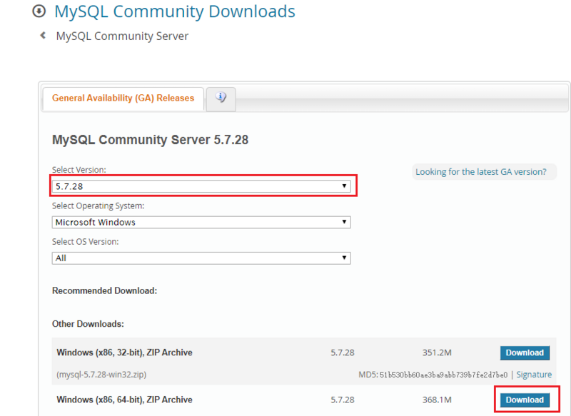Download the Windows 64-bit ZIP Archive

525,400
